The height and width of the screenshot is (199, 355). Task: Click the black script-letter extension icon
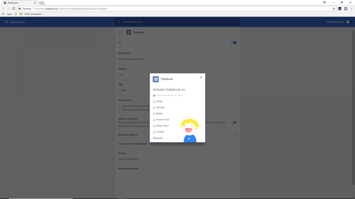340,9
